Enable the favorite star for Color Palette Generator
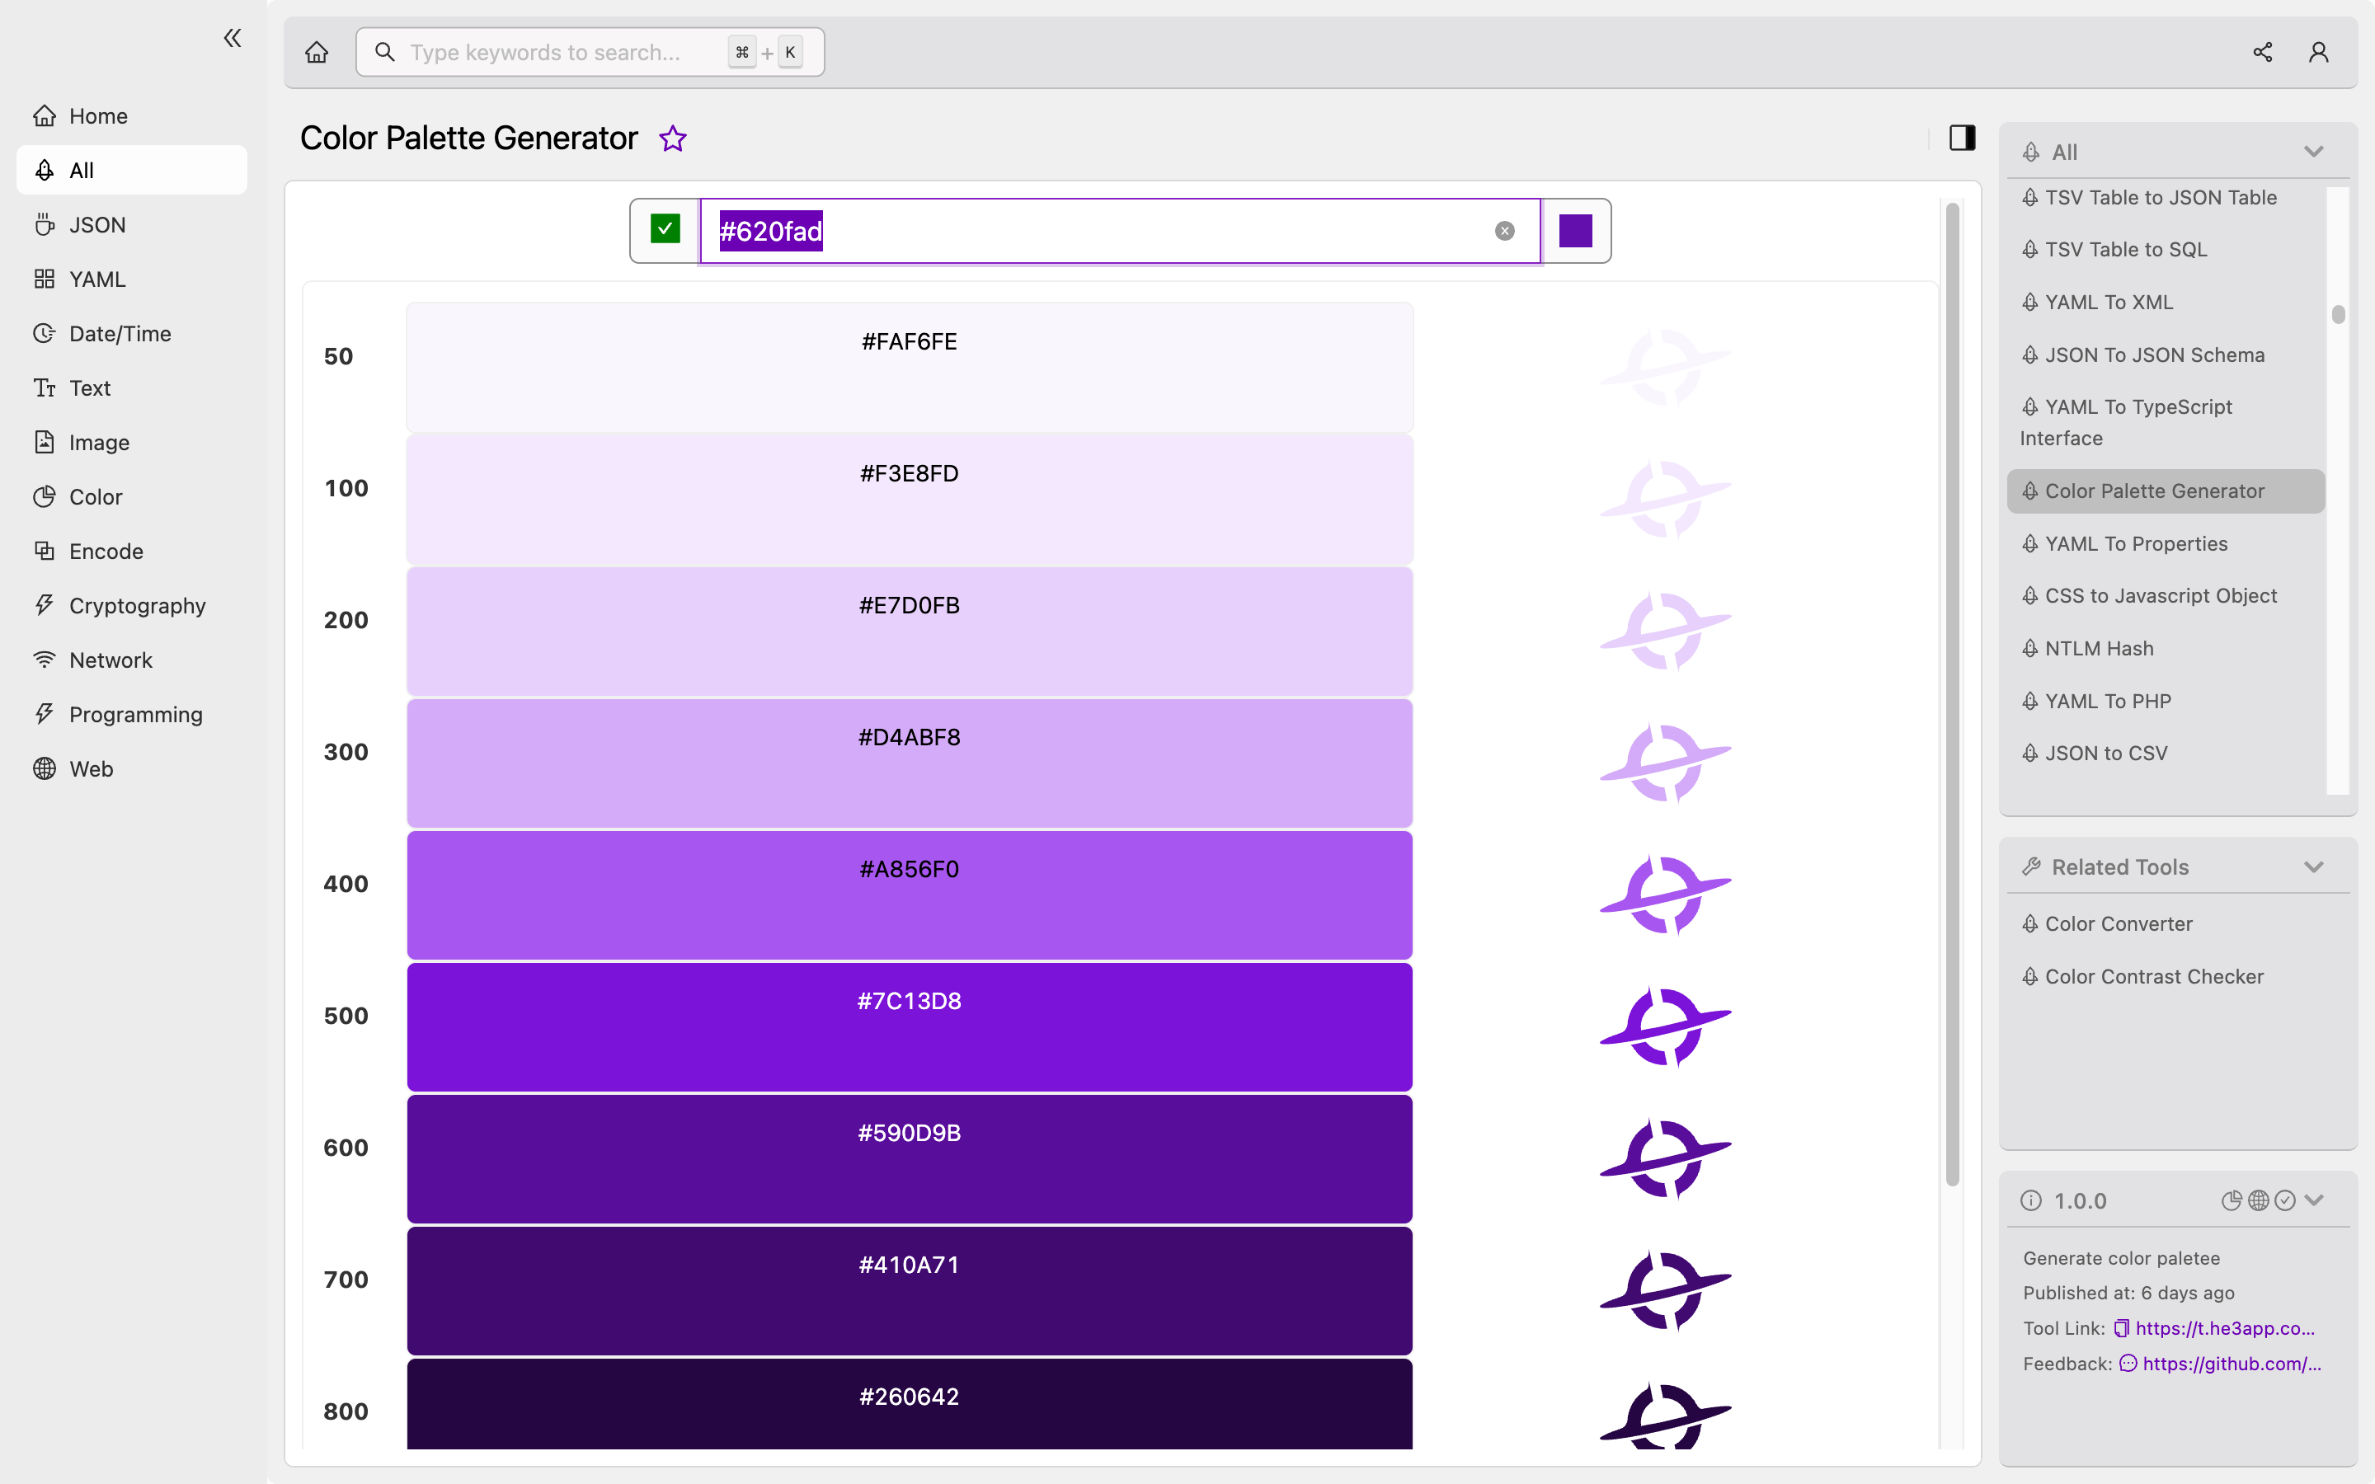2375x1484 pixels. [672, 139]
